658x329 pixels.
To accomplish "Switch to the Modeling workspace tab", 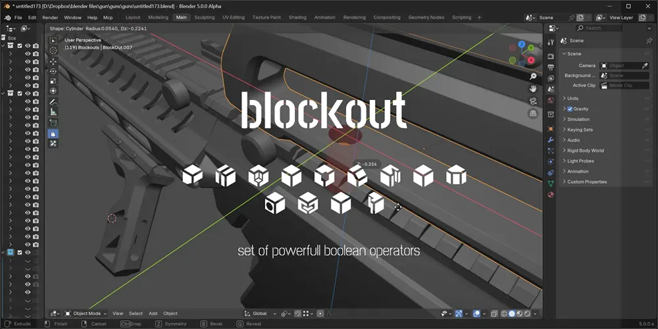I will click(158, 18).
